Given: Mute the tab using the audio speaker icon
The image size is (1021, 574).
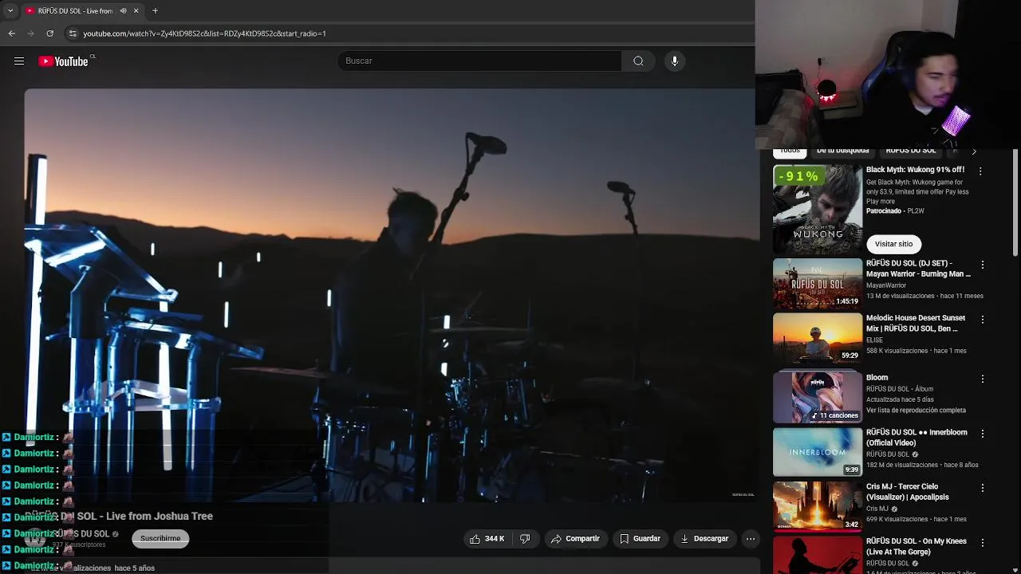Looking at the screenshot, I should tap(123, 10).
